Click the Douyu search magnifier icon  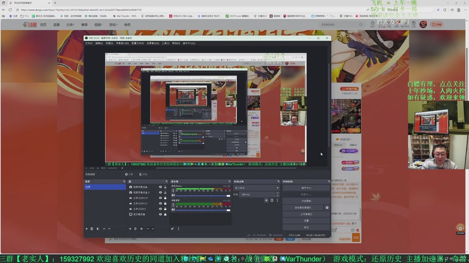[x=361, y=25]
